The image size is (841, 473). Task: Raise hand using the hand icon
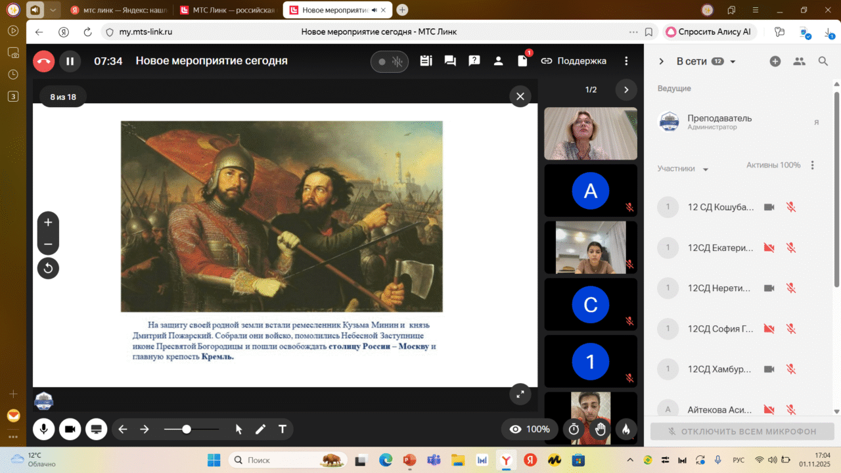tap(600, 429)
